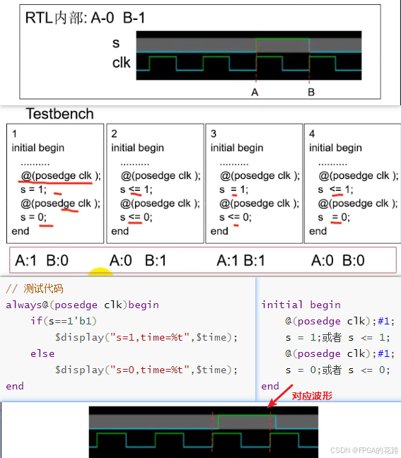The width and height of the screenshot is (401, 458).
Task: Click the $display "s=1,time=%t" line
Action: [x=146, y=337]
